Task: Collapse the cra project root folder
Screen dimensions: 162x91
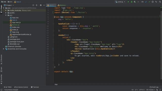Action: (4, 8)
